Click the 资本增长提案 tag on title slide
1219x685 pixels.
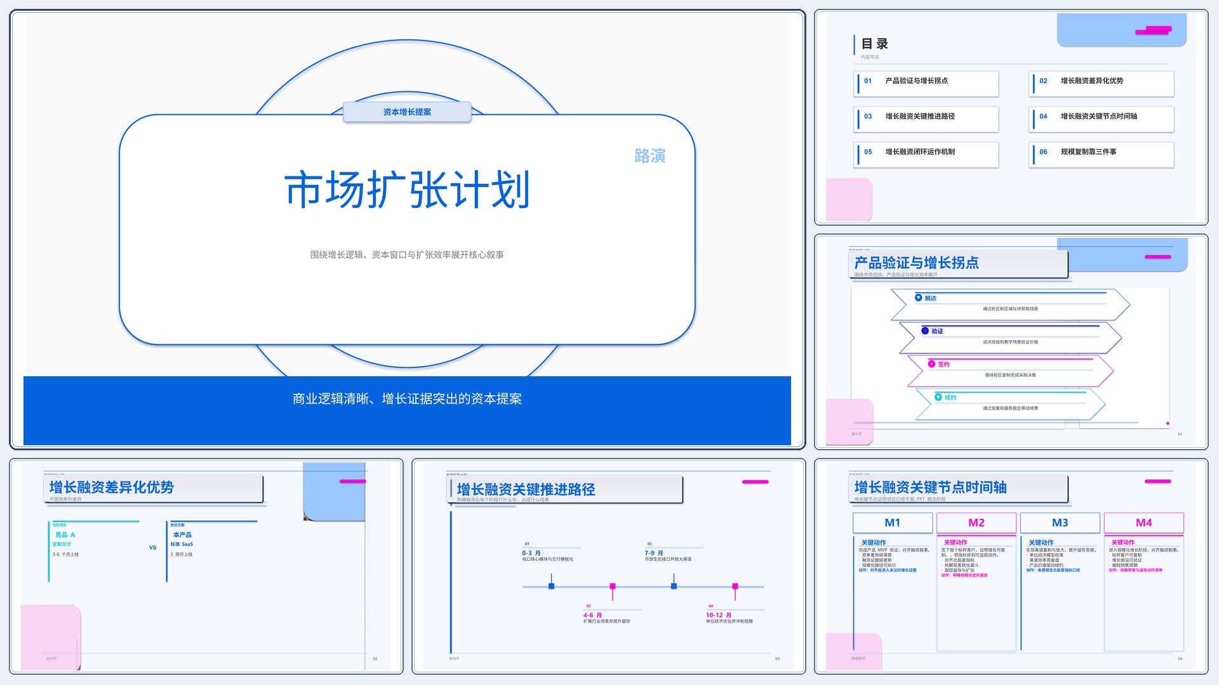(407, 112)
